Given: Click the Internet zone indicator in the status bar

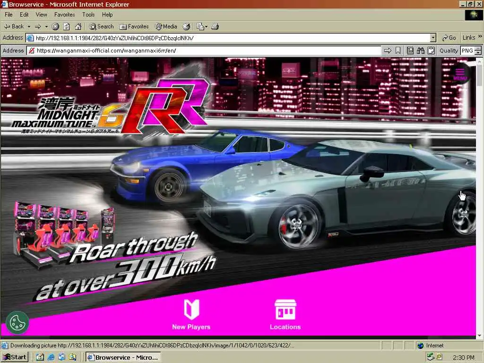Looking at the screenshot, I should [431, 346].
